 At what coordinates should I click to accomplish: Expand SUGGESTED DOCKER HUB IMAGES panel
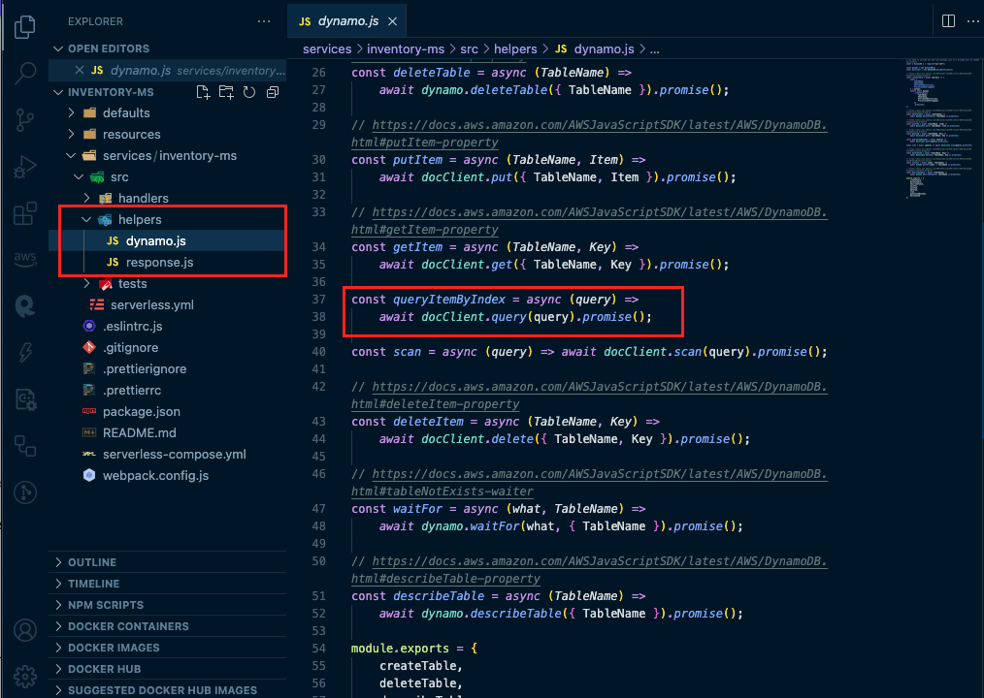tap(168, 690)
